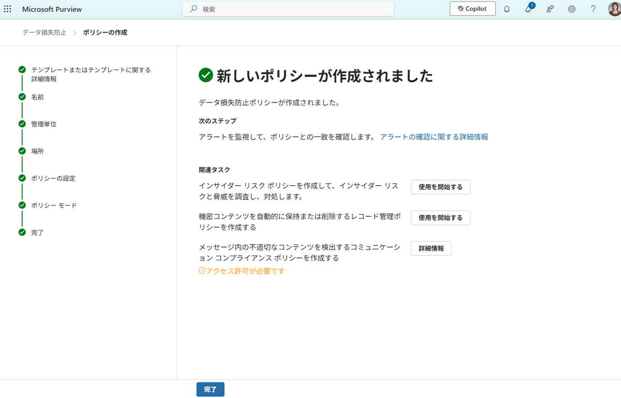This screenshot has height=398, width=621.
Task: Click the Copilot button in header
Action: (472, 9)
